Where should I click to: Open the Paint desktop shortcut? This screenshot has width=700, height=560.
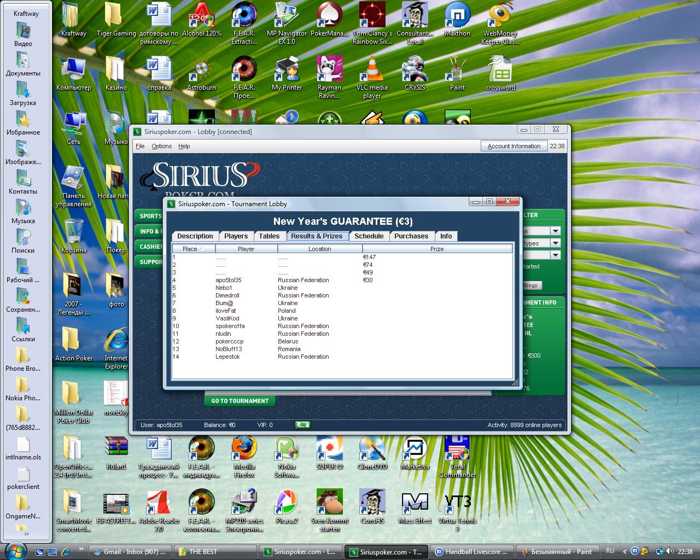click(x=457, y=71)
